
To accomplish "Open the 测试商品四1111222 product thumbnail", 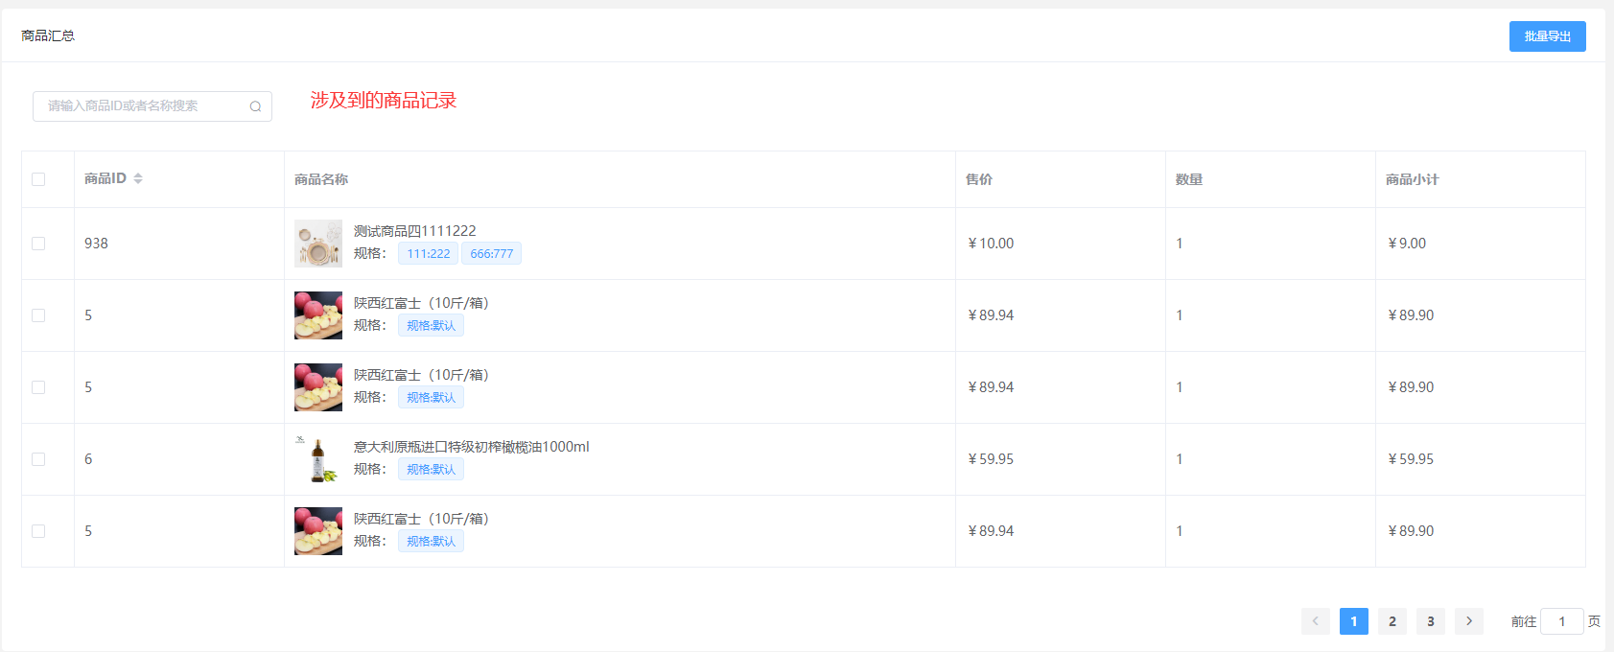I will pyautogui.click(x=318, y=244).
